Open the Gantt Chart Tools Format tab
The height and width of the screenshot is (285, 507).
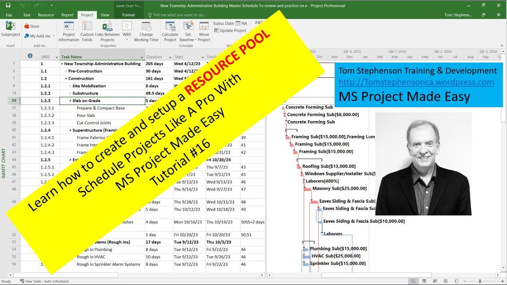(x=129, y=15)
